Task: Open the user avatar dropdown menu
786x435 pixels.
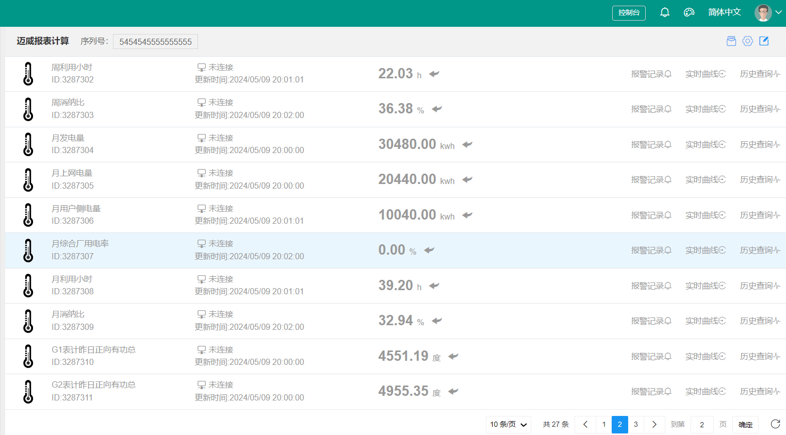Action: pos(768,12)
